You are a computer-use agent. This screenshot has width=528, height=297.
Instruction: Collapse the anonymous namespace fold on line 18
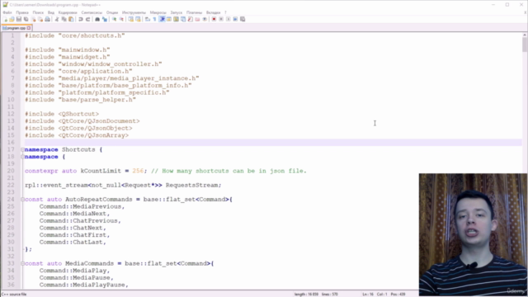point(22,157)
